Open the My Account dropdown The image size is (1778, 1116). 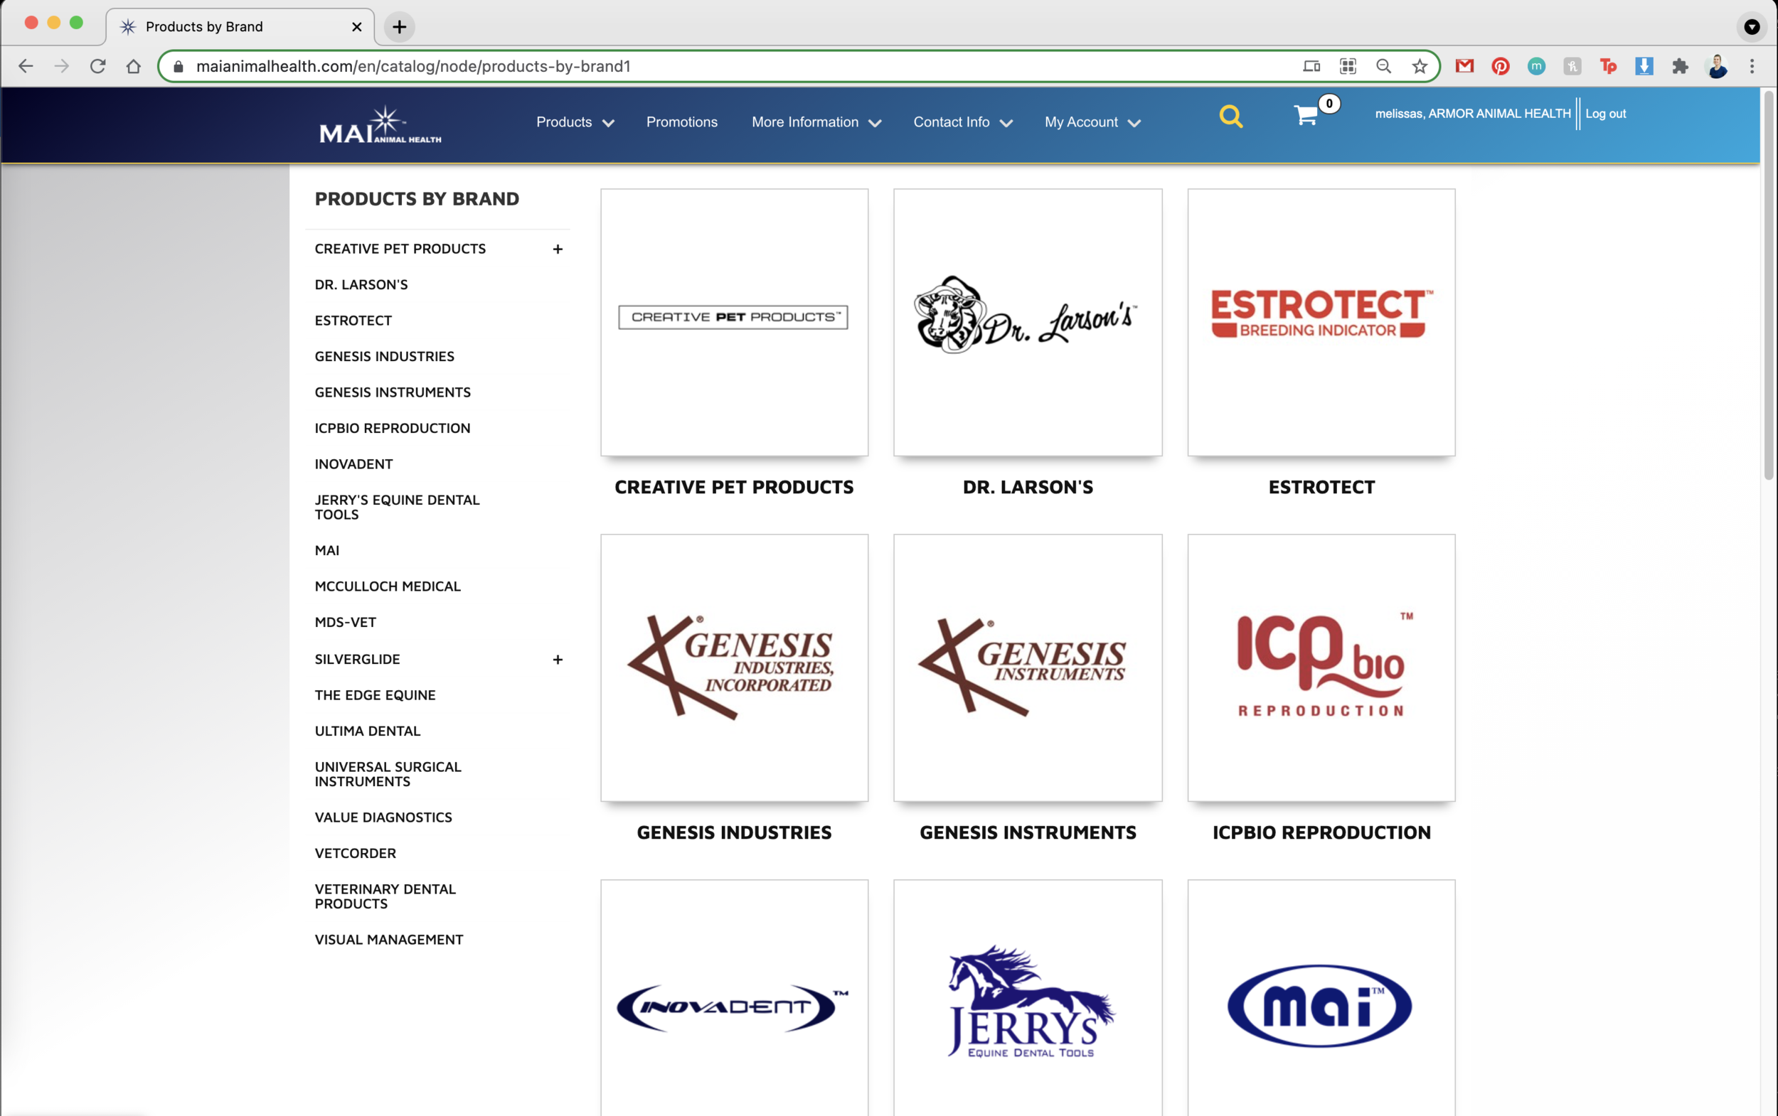point(1092,122)
